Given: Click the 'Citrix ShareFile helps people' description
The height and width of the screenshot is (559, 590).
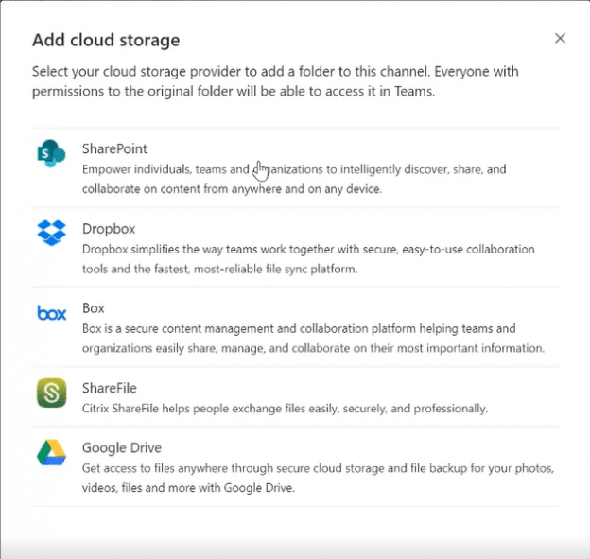Looking at the screenshot, I should point(285,409).
